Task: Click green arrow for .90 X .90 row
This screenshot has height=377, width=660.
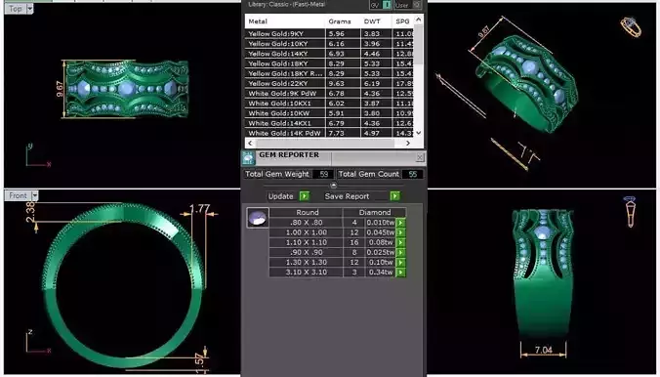Action: (x=400, y=252)
